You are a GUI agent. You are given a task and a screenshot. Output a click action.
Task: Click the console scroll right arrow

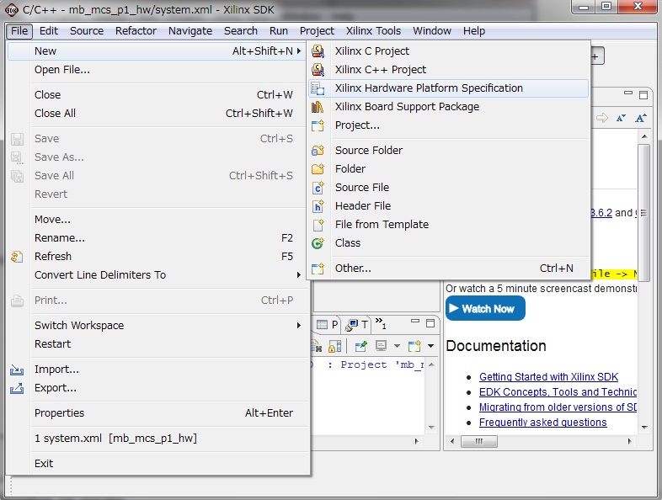pyautogui.click(x=416, y=441)
